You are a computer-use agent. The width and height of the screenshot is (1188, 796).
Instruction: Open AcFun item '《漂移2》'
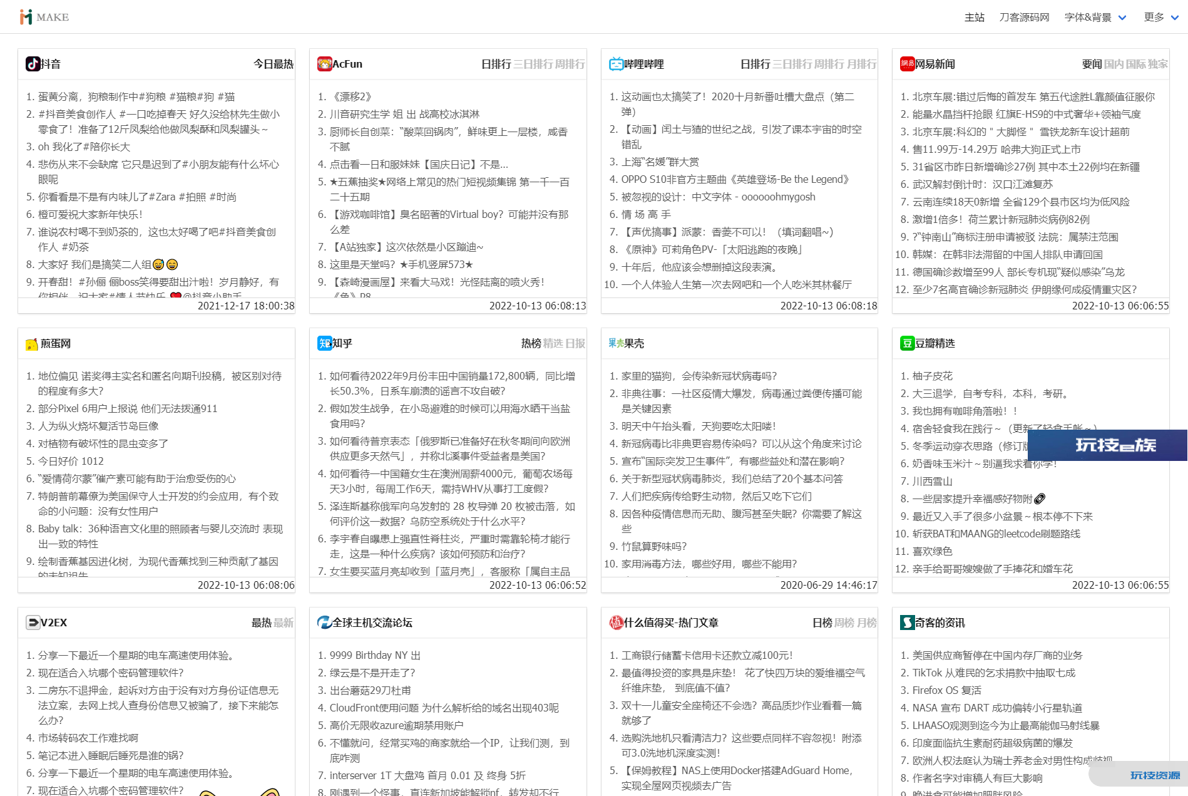pyautogui.click(x=351, y=96)
